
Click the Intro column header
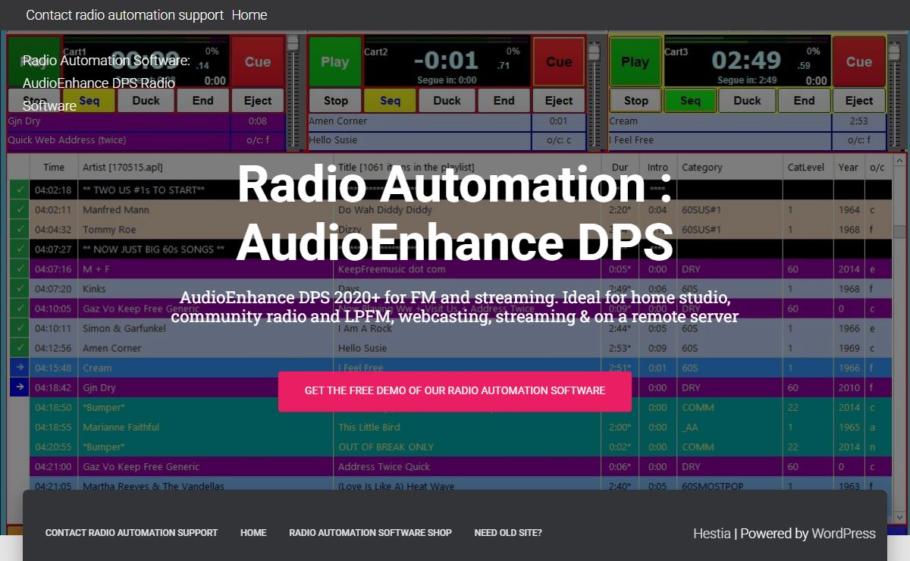658,168
